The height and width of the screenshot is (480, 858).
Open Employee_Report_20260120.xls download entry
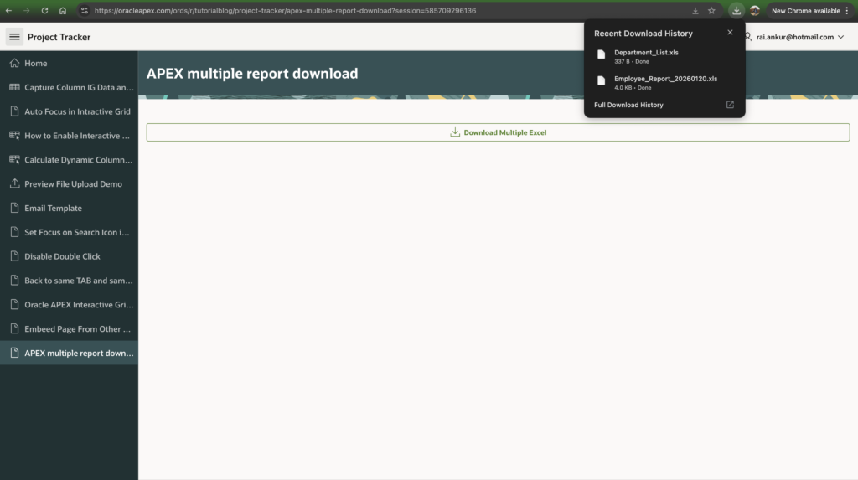coord(664,83)
